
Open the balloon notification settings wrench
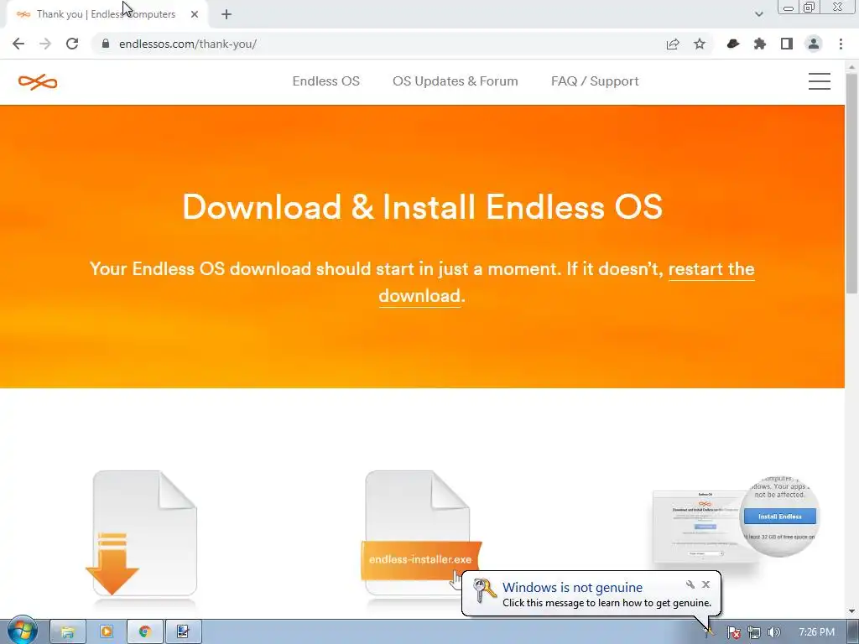coord(690,584)
